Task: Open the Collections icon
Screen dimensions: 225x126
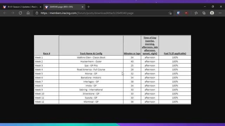Action: point(204,13)
